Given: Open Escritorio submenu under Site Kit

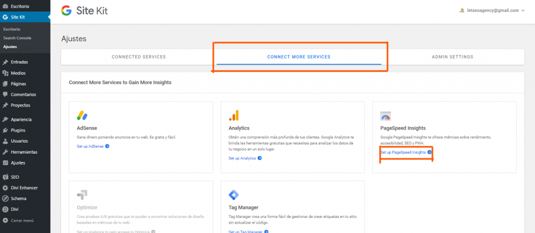Looking at the screenshot, I should (x=11, y=29).
